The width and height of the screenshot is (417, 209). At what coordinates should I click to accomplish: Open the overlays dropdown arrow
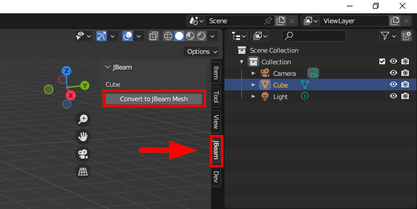click(139, 36)
